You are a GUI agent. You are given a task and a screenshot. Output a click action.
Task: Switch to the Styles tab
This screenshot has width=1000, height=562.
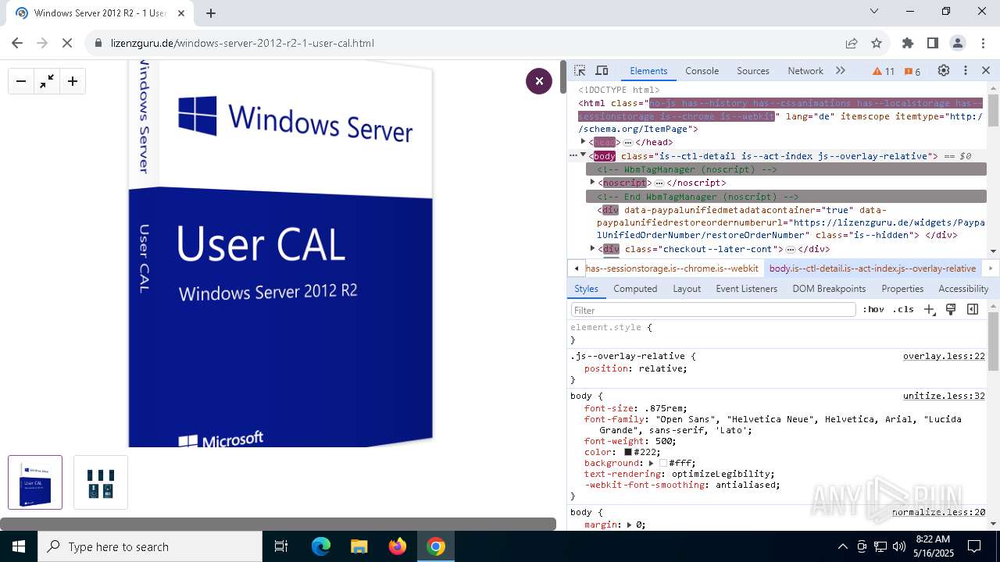[586, 288]
